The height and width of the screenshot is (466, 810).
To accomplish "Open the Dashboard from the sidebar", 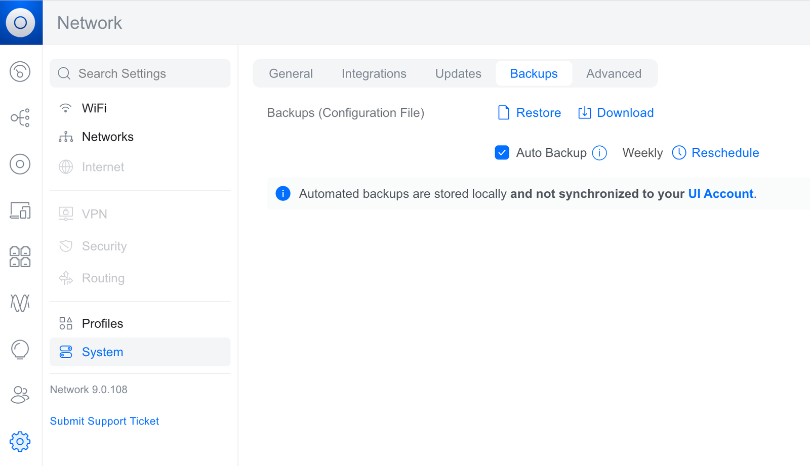I will click(x=20, y=72).
